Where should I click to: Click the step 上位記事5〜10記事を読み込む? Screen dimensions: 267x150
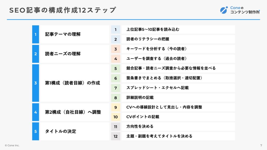(x=178, y=30)
